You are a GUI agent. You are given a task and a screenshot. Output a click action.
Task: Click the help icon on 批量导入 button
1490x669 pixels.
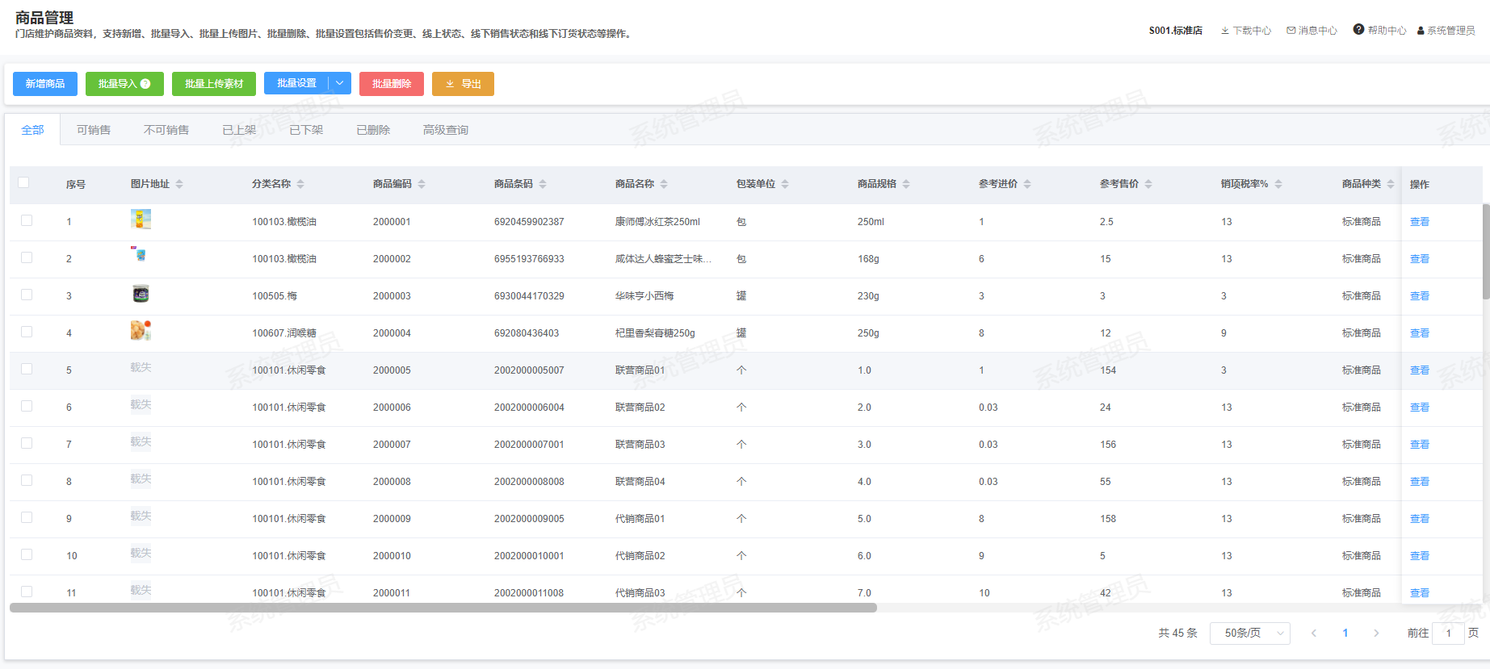coord(145,84)
